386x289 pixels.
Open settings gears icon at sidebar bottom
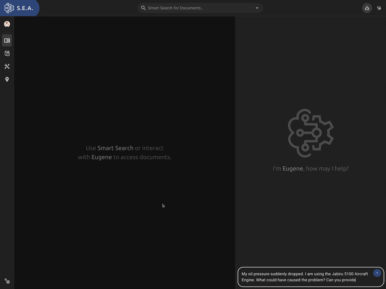point(7,281)
